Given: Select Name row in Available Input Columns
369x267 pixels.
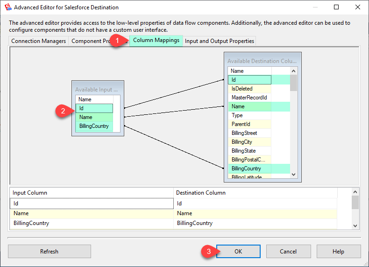Looking at the screenshot, I should 94,117.
